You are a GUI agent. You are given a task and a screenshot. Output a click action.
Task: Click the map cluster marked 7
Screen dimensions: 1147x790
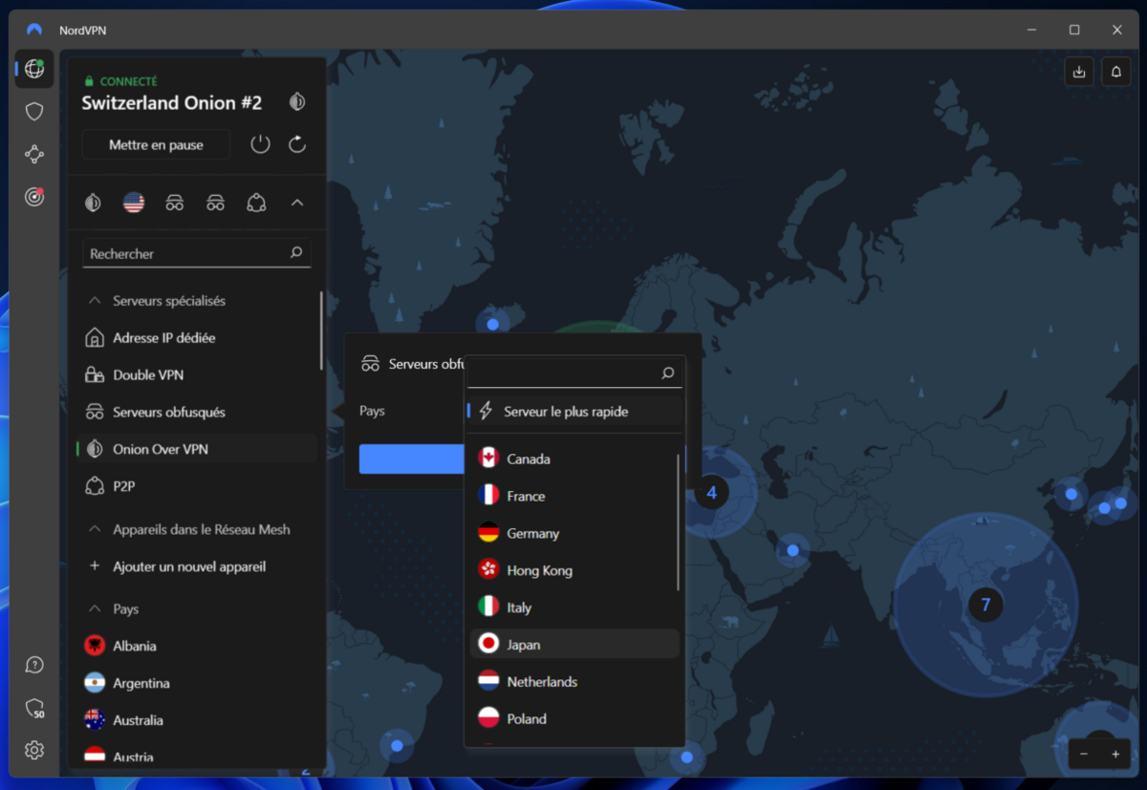coord(985,606)
